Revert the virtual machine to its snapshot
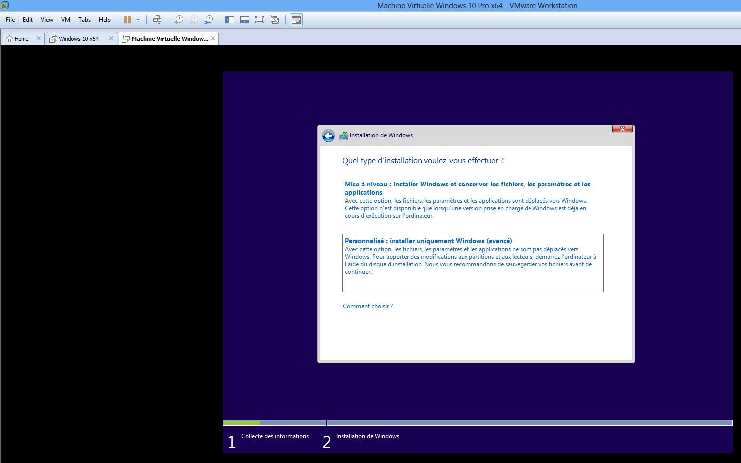The height and width of the screenshot is (463, 741). click(x=194, y=20)
